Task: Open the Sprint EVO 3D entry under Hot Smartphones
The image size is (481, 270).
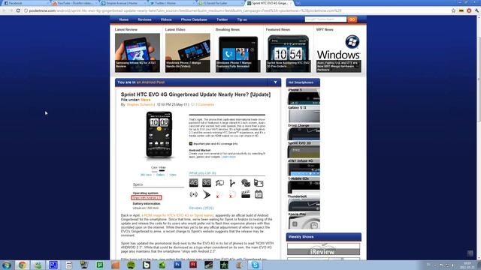Action: [x=304, y=150]
